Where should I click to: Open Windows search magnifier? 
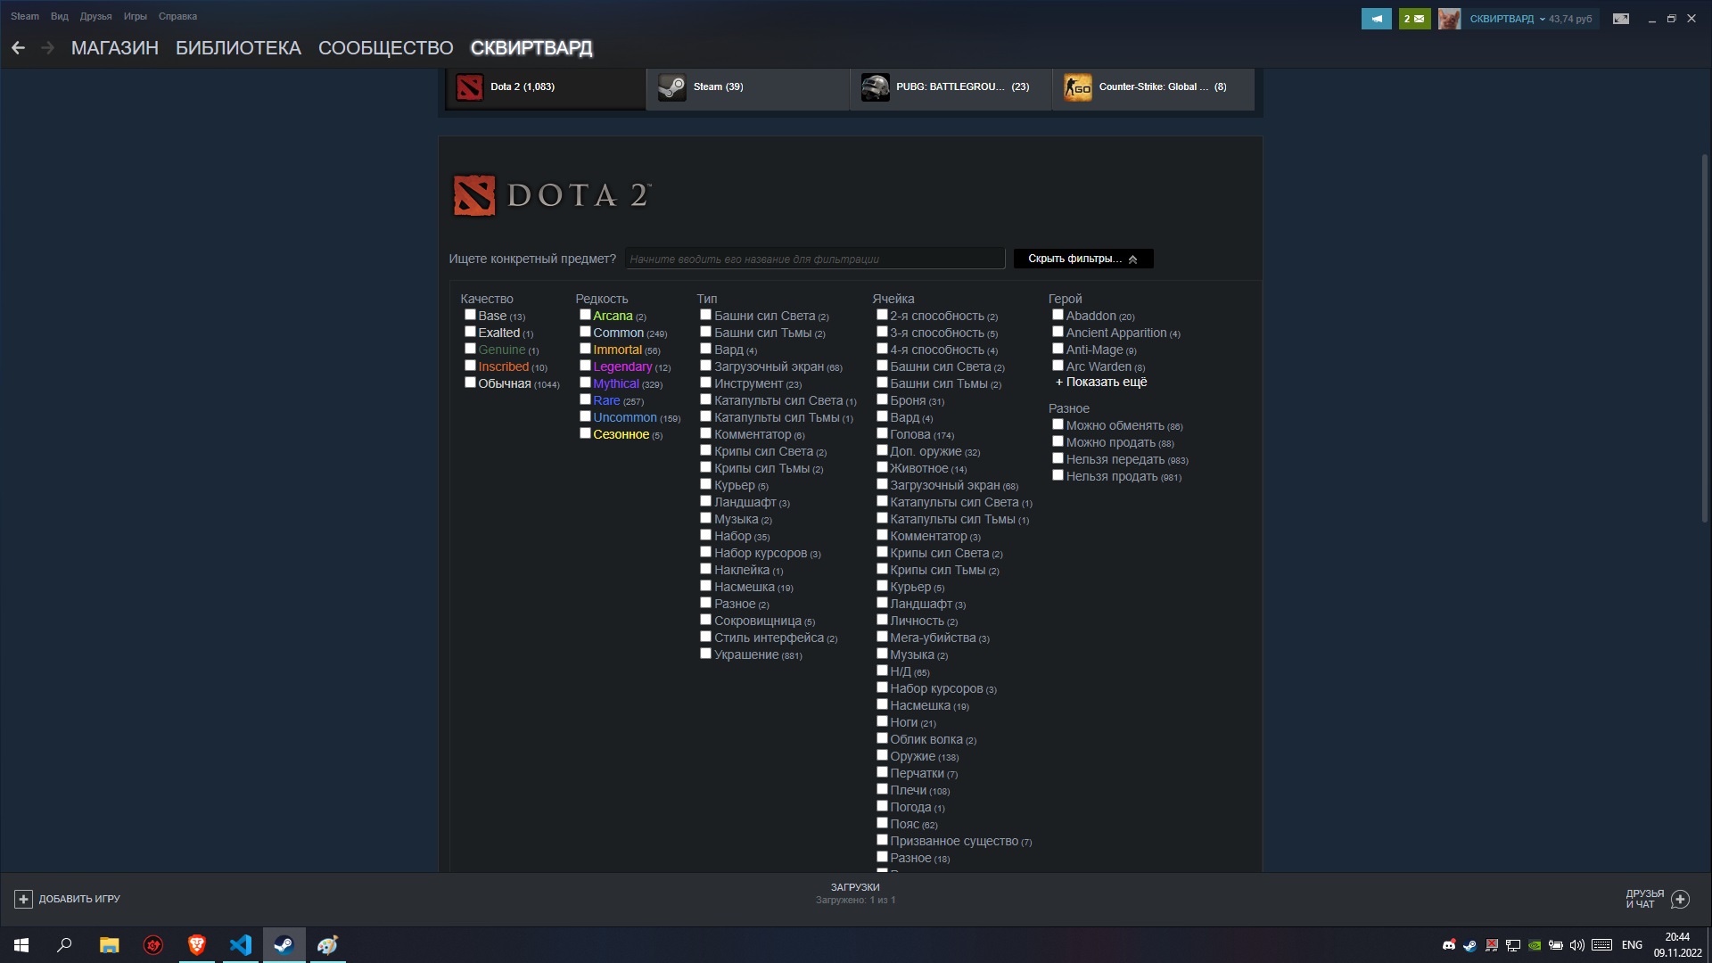tap(64, 945)
